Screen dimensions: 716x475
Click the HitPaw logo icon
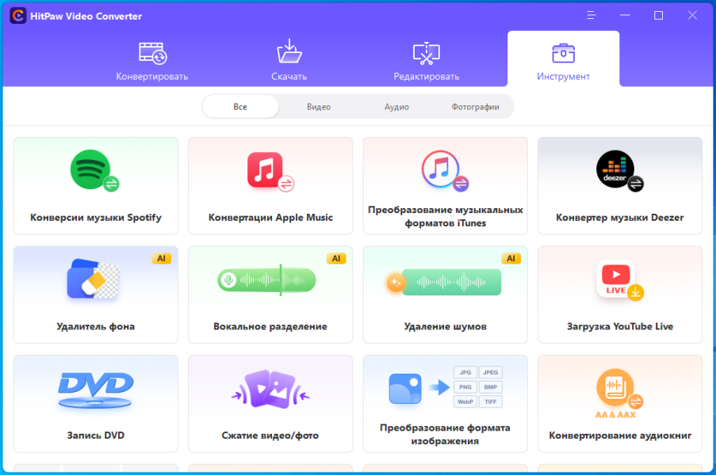pyautogui.click(x=17, y=16)
